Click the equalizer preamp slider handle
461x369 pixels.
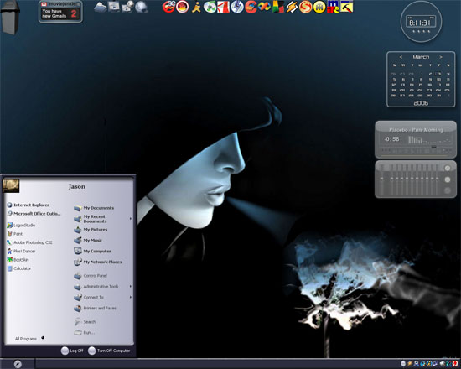(382, 179)
